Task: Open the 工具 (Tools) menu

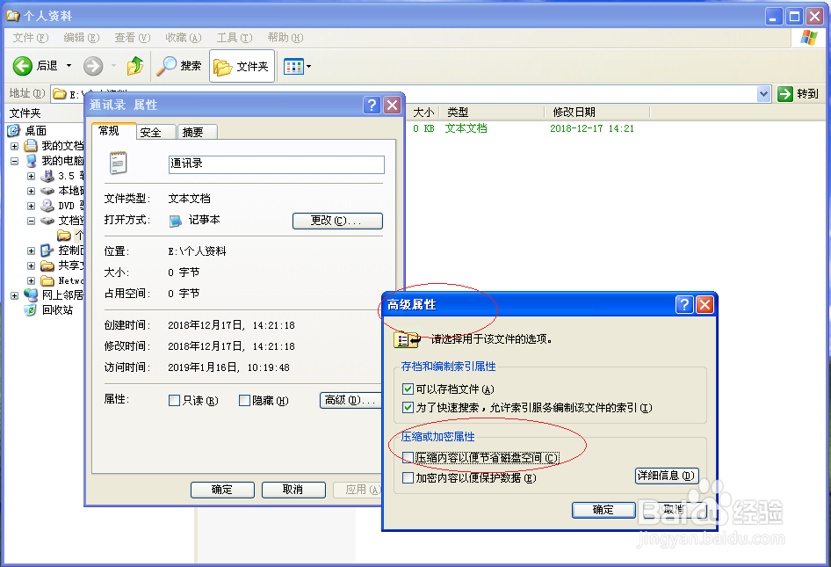Action: tap(235, 38)
